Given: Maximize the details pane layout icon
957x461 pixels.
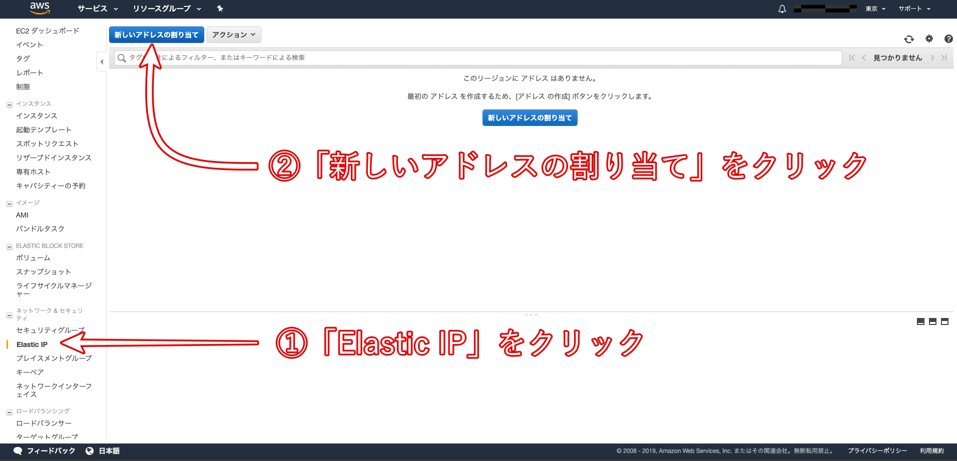Looking at the screenshot, I should click(x=944, y=321).
